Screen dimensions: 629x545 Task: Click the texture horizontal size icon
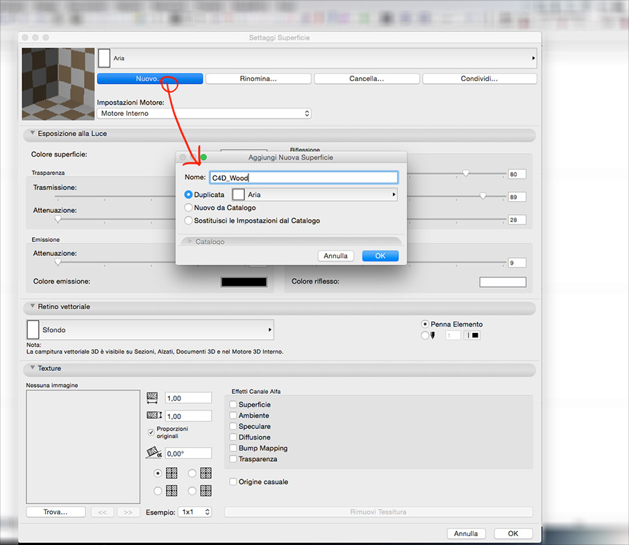click(153, 397)
